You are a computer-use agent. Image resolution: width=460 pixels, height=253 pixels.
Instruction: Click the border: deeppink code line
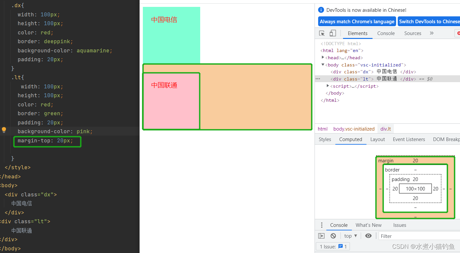(x=45, y=42)
